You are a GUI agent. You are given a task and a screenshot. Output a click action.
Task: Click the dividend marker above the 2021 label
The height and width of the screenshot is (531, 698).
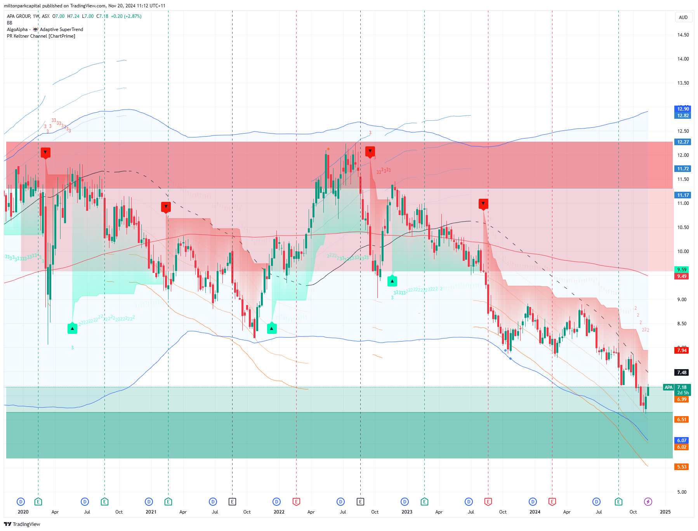click(149, 501)
